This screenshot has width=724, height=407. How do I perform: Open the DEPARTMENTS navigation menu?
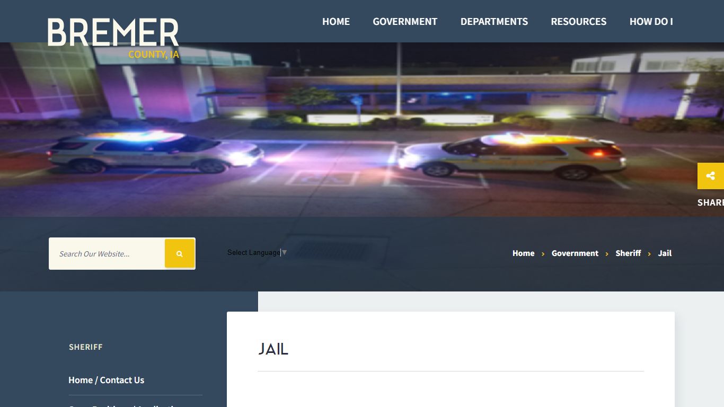[x=494, y=22]
